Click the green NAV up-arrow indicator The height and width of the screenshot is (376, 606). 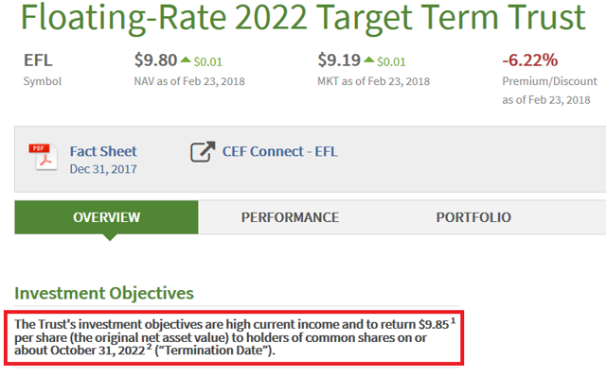click(186, 60)
